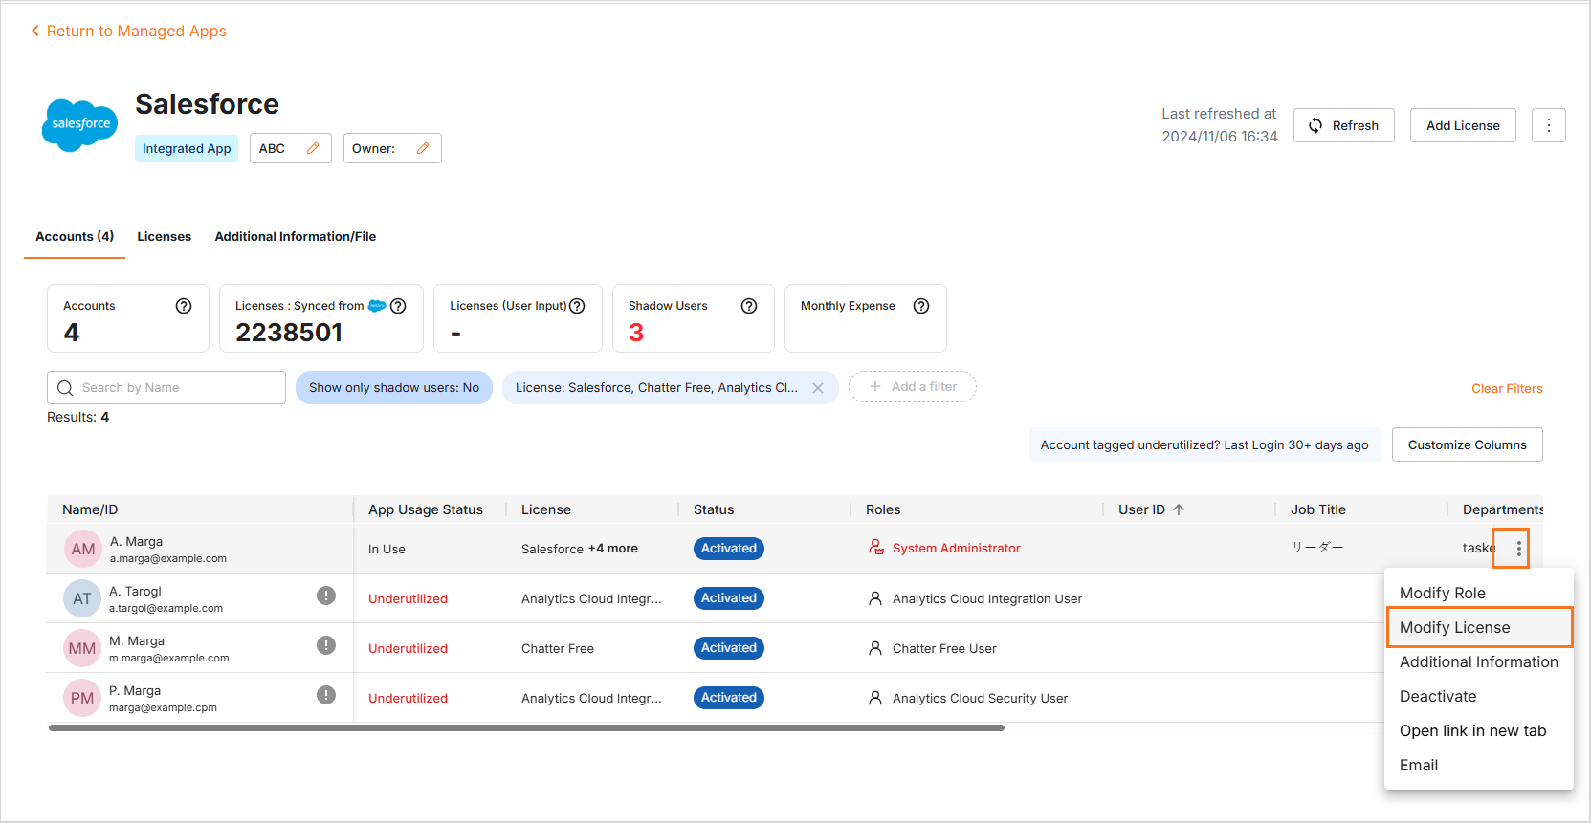Screen dimensions: 1591x823
Task: Click Chatter Free User role
Action: tap(944, 648)
